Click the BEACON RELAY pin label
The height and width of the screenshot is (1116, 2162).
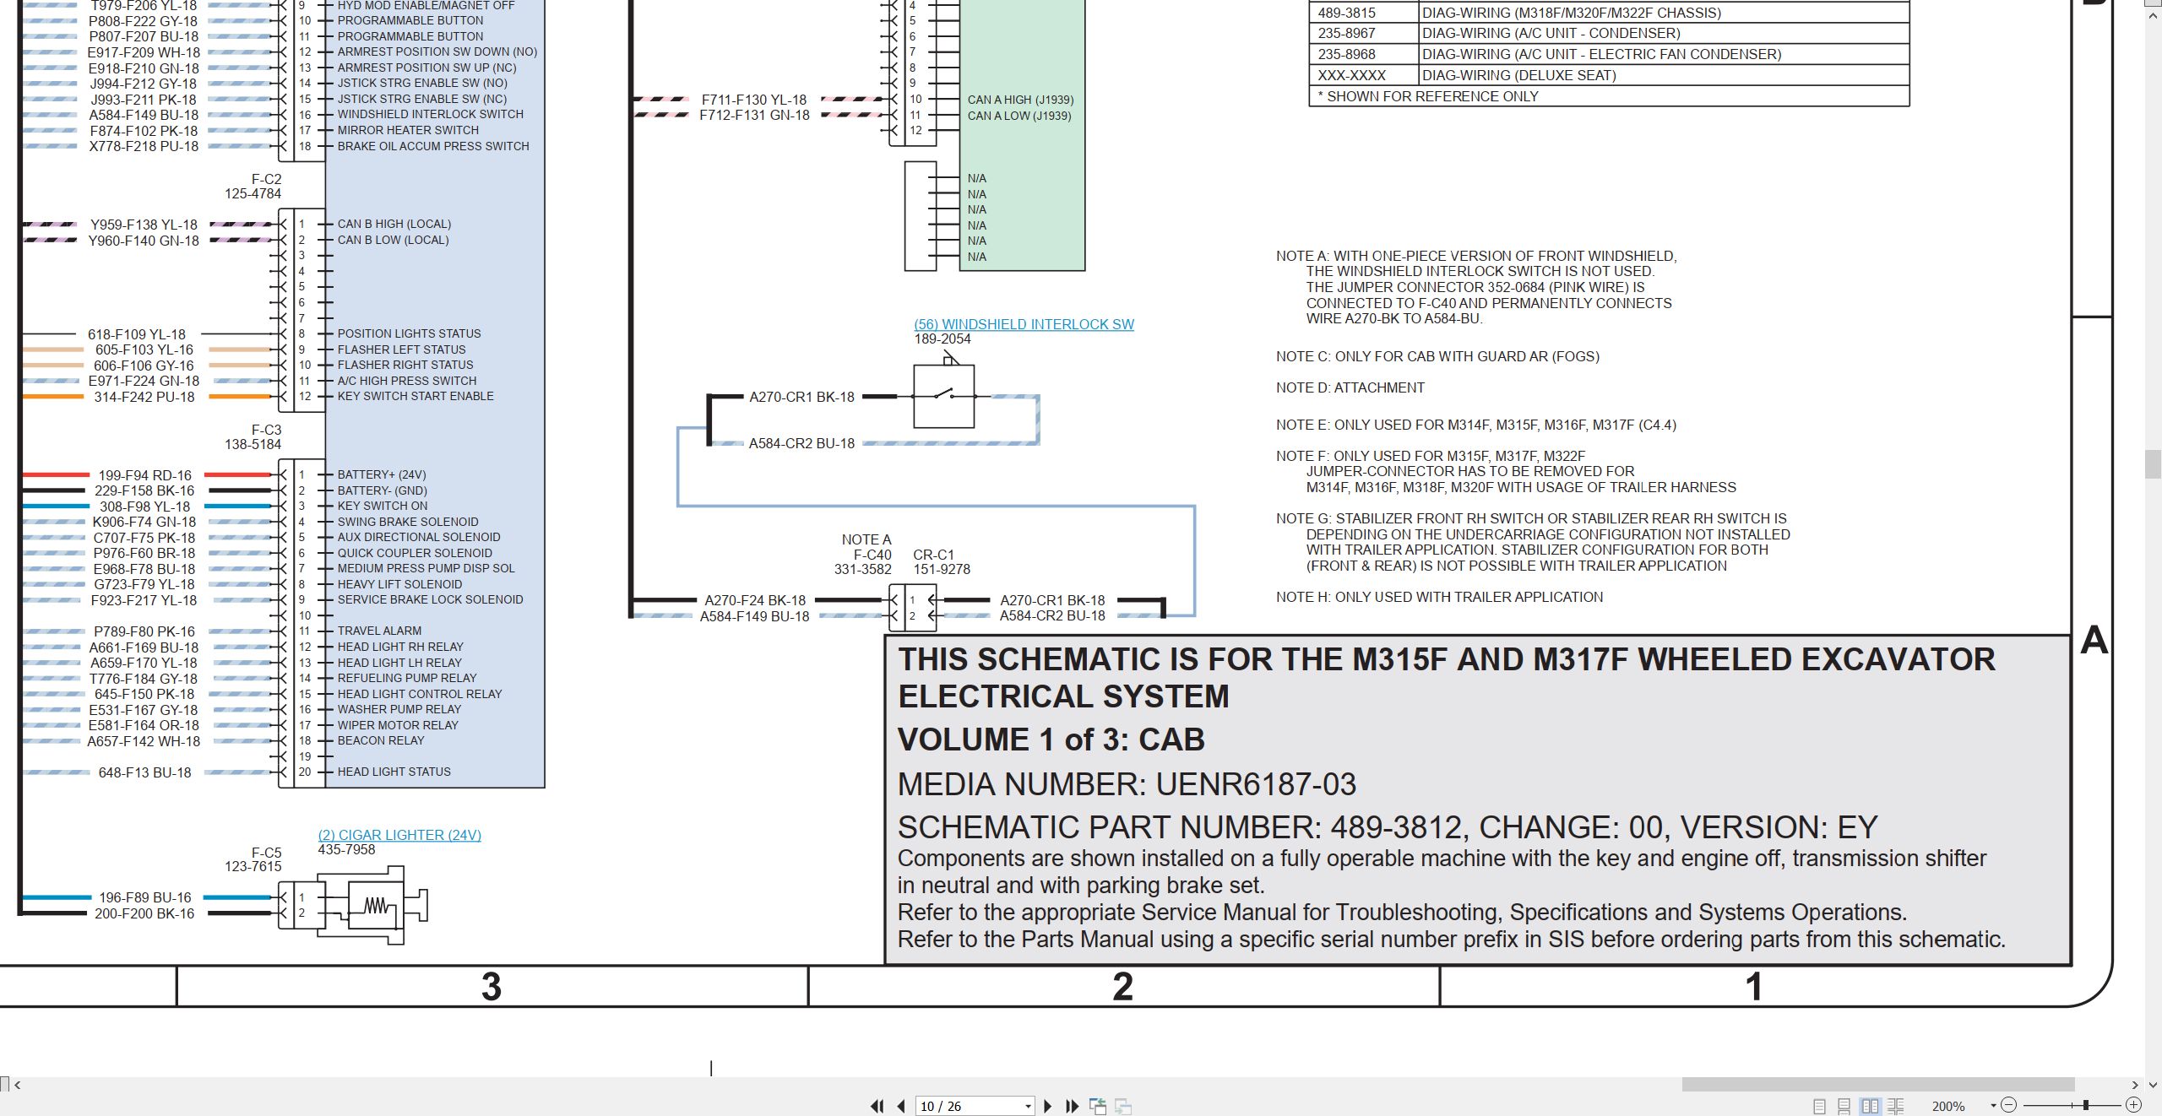[x=381, y=740]
